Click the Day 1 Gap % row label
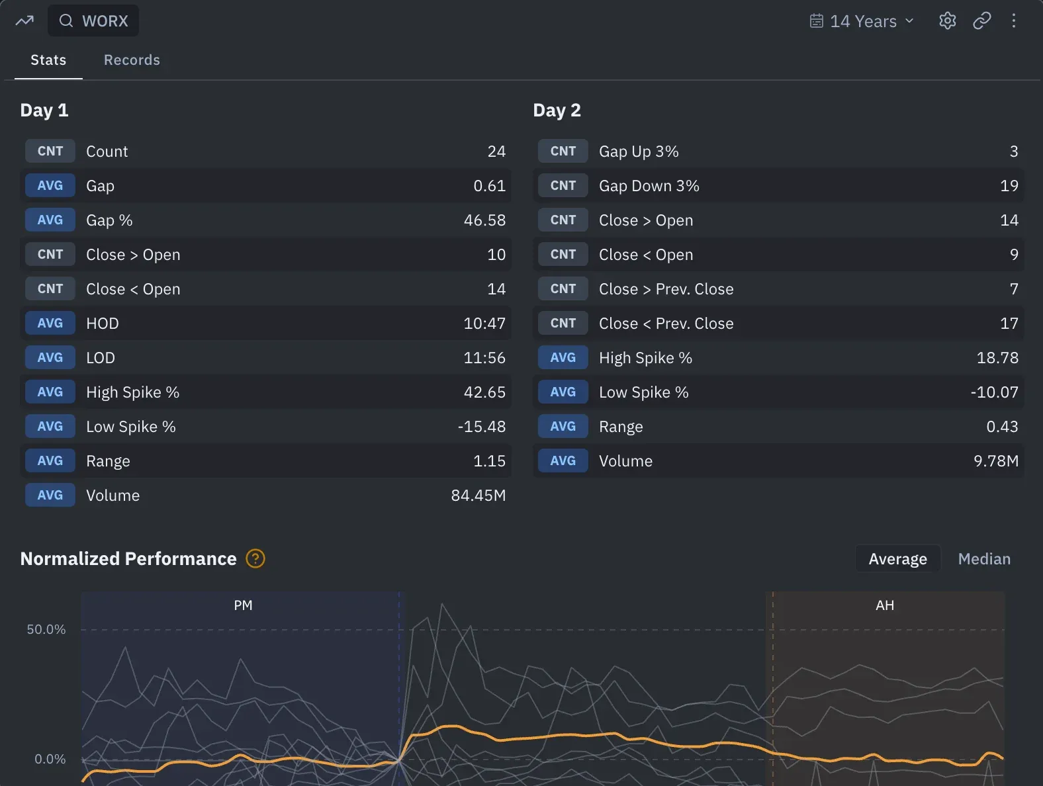This screenshot has height=786, width=1043. point(109,220)
